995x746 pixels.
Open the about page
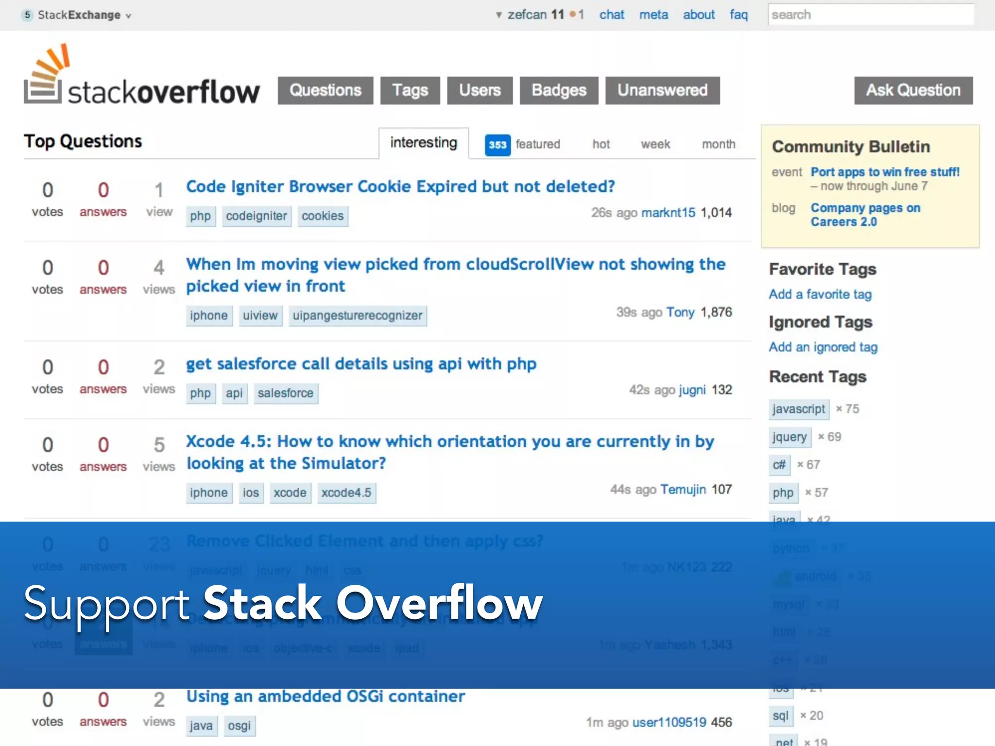[699, 15]
